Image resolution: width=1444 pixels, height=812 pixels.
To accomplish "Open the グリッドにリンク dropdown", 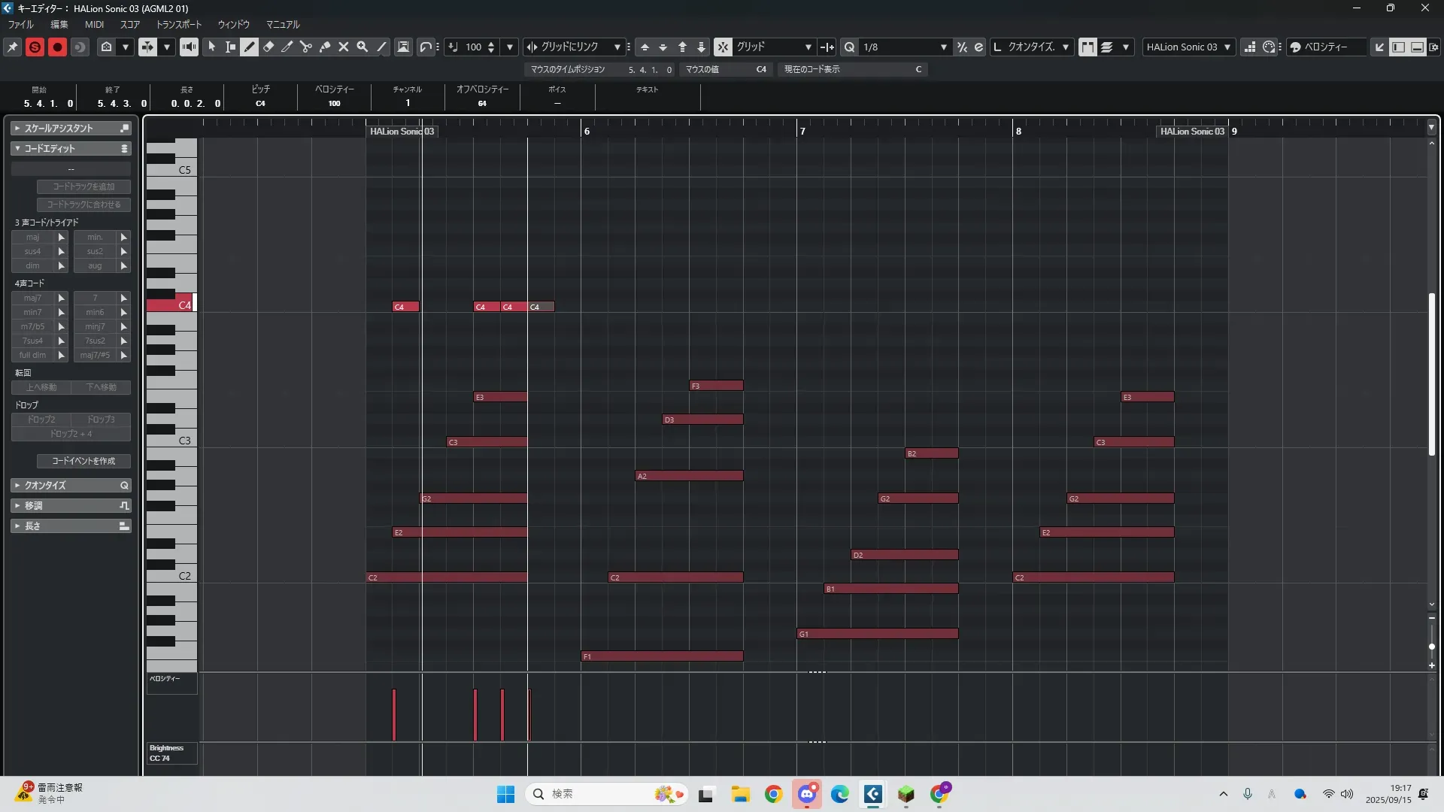I will tap(617, 47).
